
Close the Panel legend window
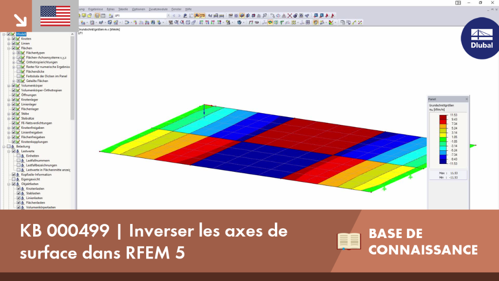pyautogui.click(x=466, y=99)
